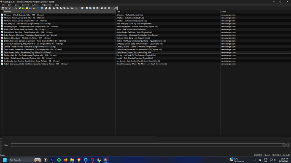The width and height of the screenshot is (291, 163).
Task: Select 'Bletter, Niki Muxx, Constanca Quinteiro - Agua' file
Action: tap(35, 41)
